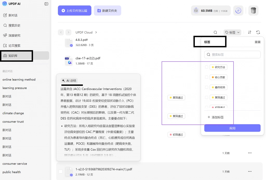Select checkbox for 1-s2.0-S1936879820309274-main(1).pdf

(61, 171)
